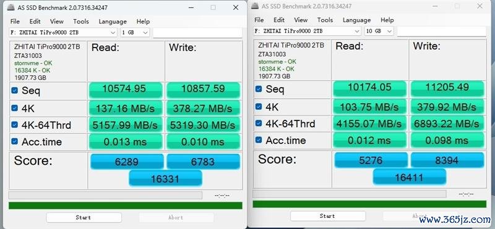Click the read score 6289

coord(127,162)
